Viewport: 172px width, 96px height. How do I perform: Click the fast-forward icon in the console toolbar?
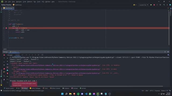point(7,77)
